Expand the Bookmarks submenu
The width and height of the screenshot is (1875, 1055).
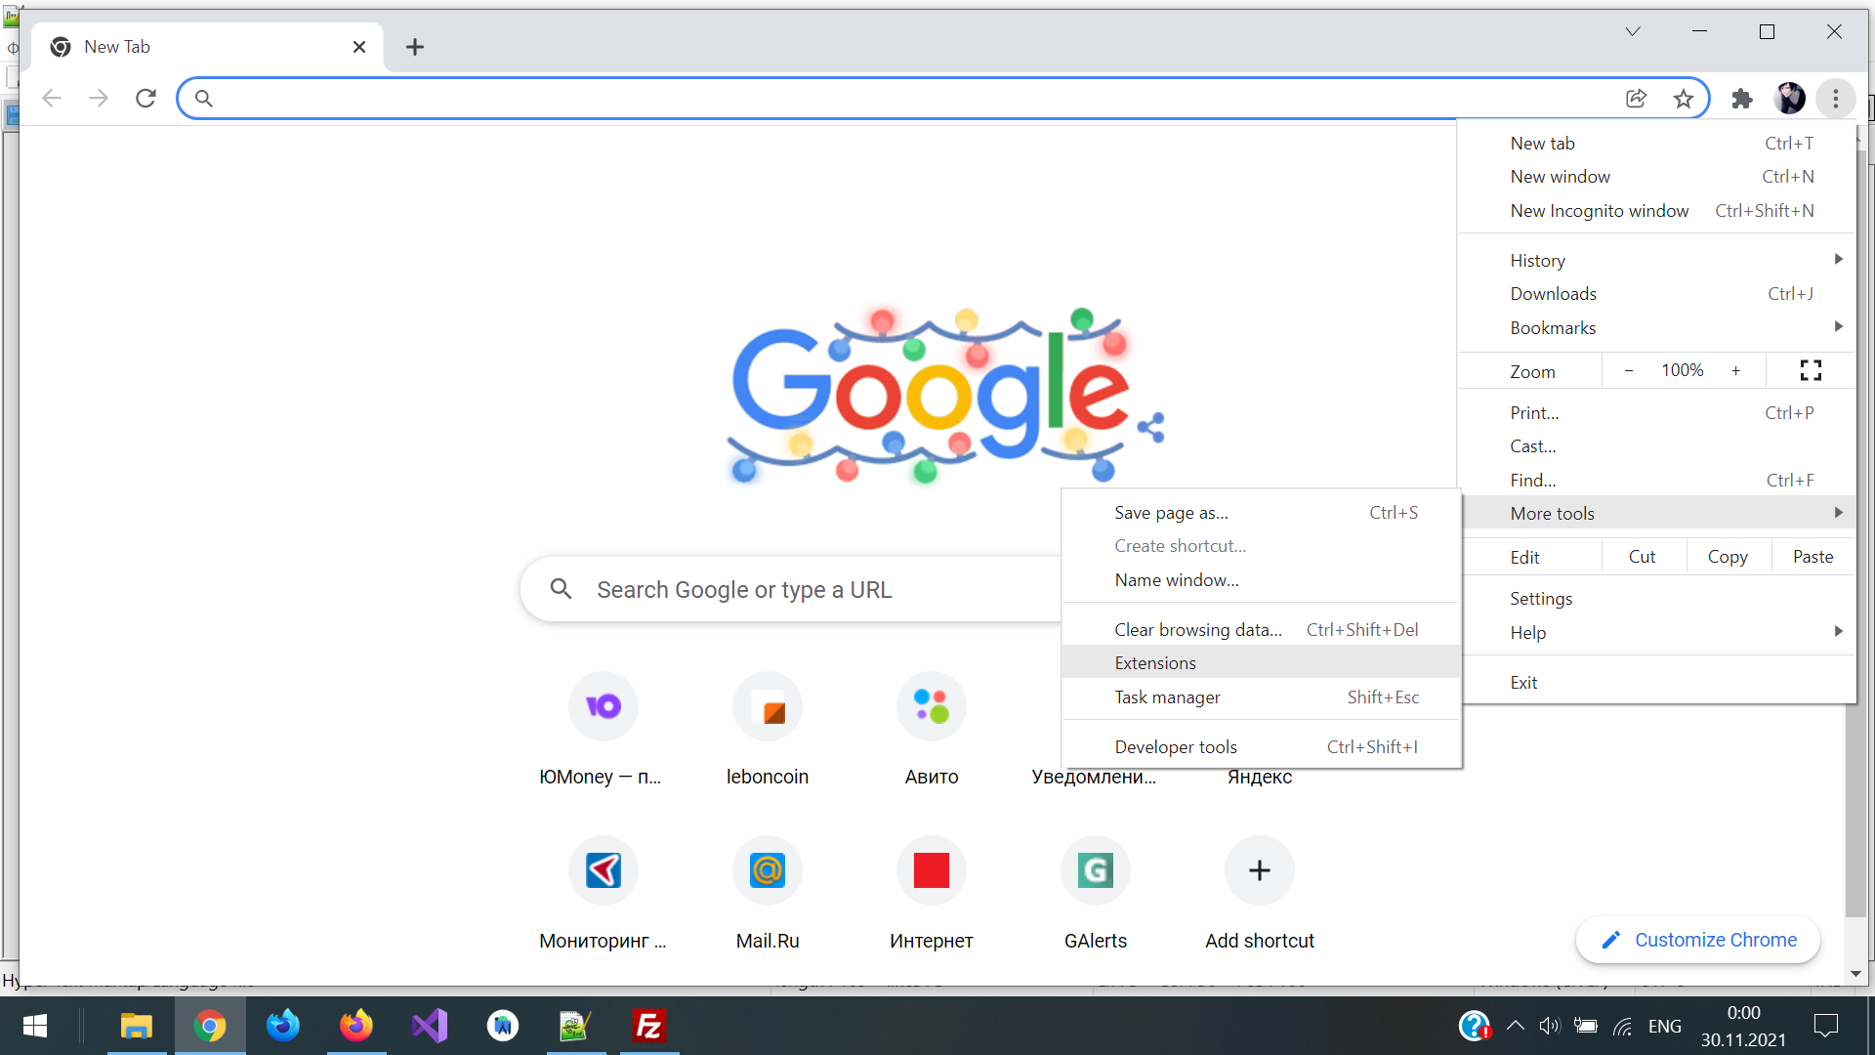pyautogui.click(x=1657, y=328)
